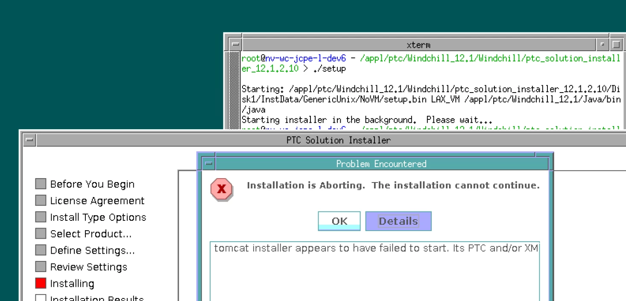
Task: Click the License Agreement label
Action: coord(97,201)
